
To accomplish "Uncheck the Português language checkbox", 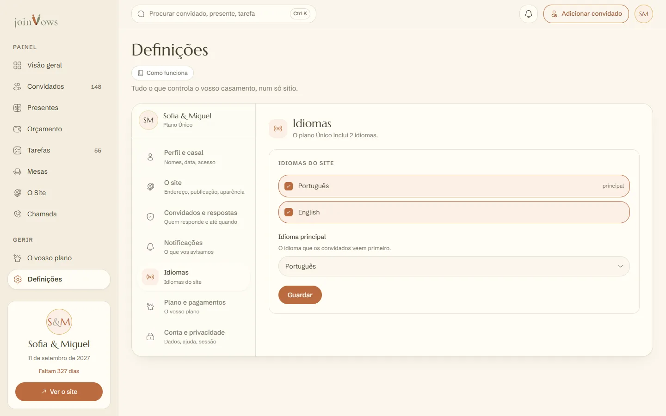I will point(289,186).
